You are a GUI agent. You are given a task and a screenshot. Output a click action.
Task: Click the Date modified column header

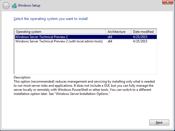[x=144, y=31]
